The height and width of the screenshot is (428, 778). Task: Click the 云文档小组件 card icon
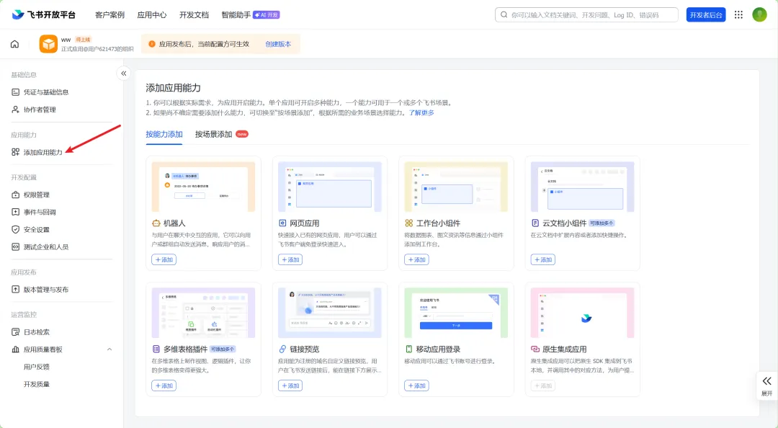tap(535, 223)
